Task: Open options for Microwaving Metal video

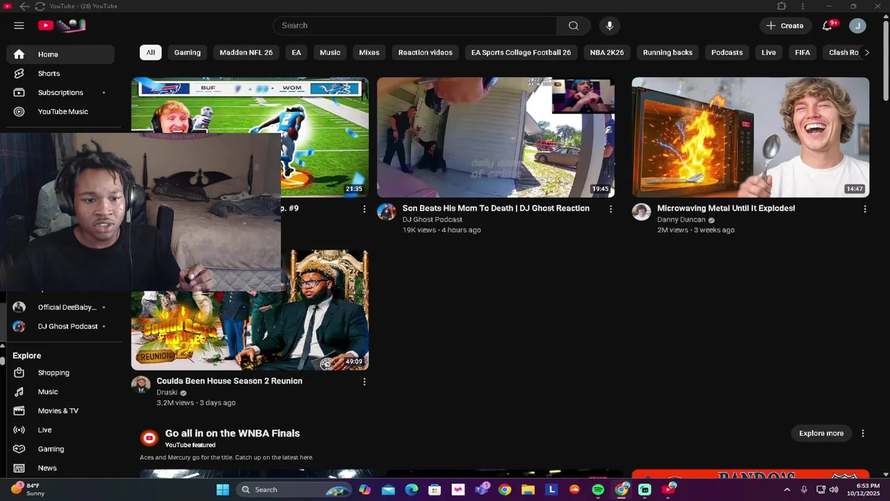Action: click(865, 209)
